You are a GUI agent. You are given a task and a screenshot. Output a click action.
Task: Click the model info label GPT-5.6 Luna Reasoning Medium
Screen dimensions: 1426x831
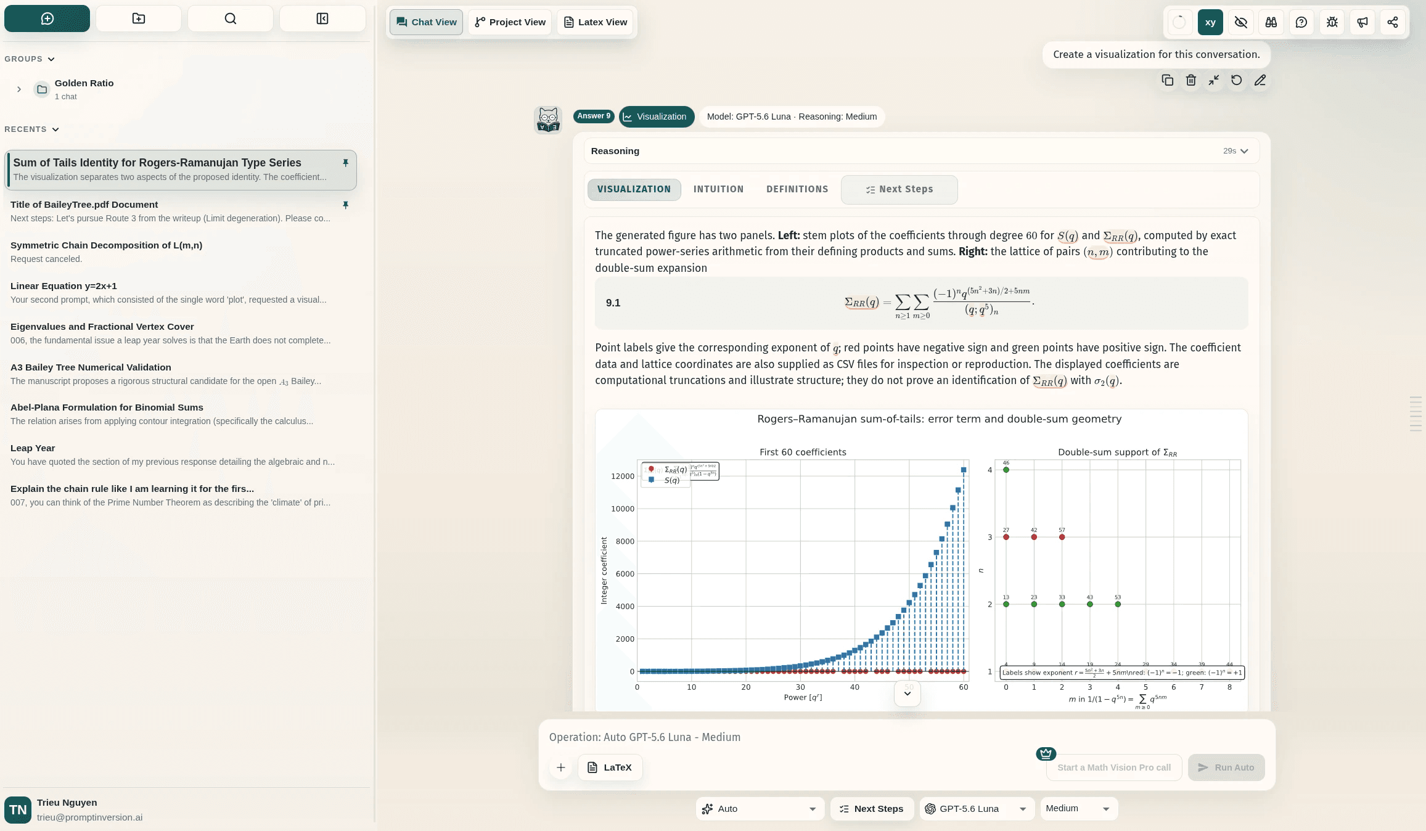792,117
